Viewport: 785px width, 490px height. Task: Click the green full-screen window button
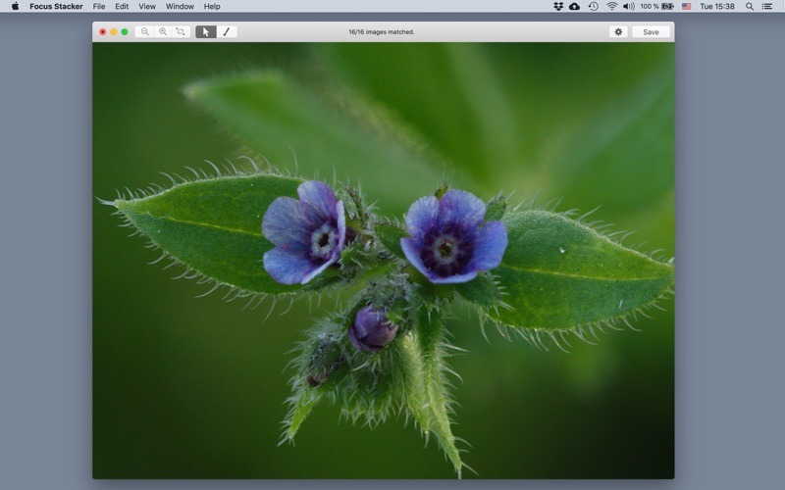pos(125,32)
